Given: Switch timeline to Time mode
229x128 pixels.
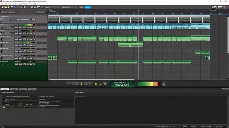Looking at the screenshot, I should 82,7.
